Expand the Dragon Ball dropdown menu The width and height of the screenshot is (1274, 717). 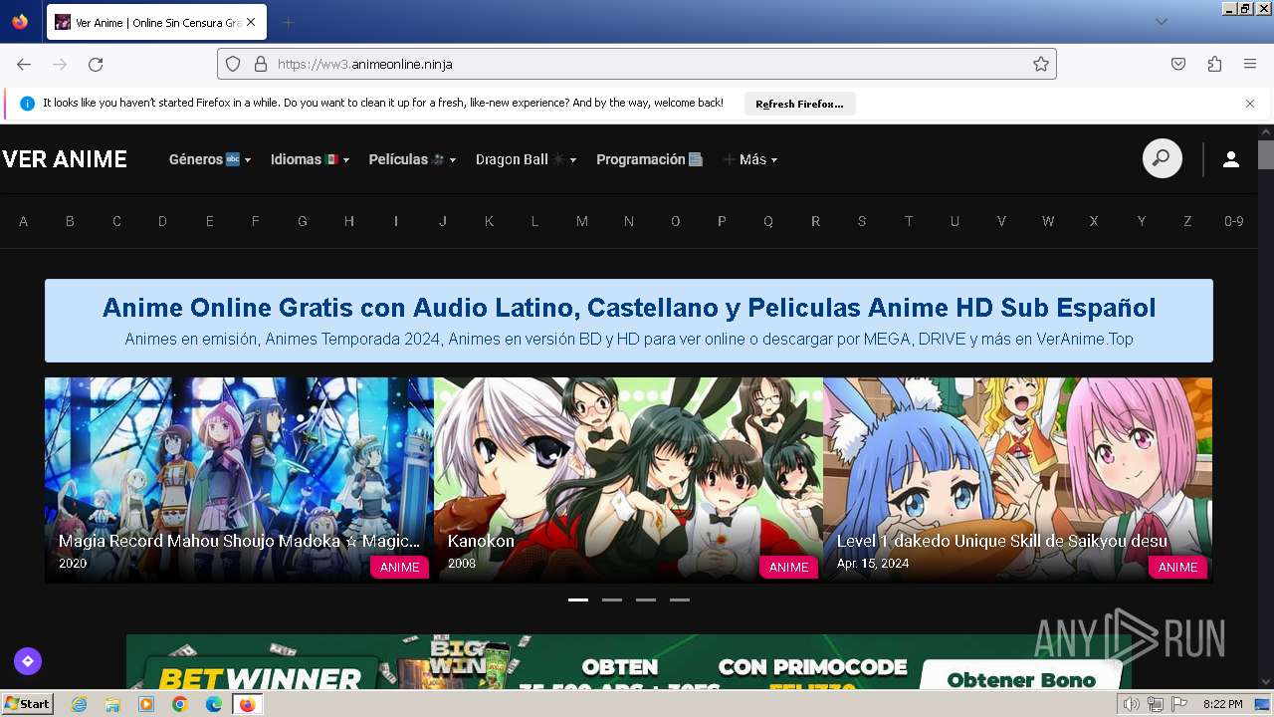tap(527, 159)
